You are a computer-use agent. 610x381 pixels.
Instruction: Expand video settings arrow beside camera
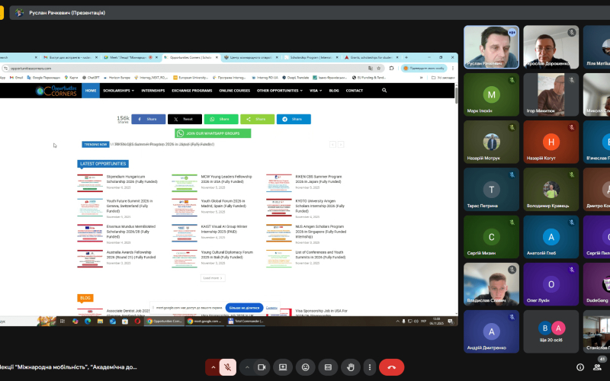(246, 367)
